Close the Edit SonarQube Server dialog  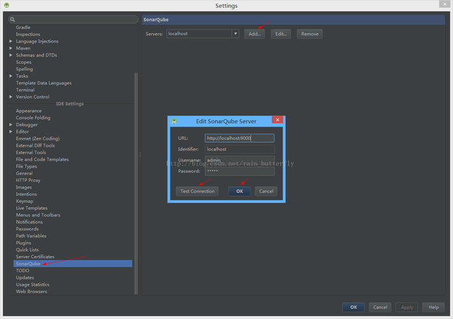[277, 120]
